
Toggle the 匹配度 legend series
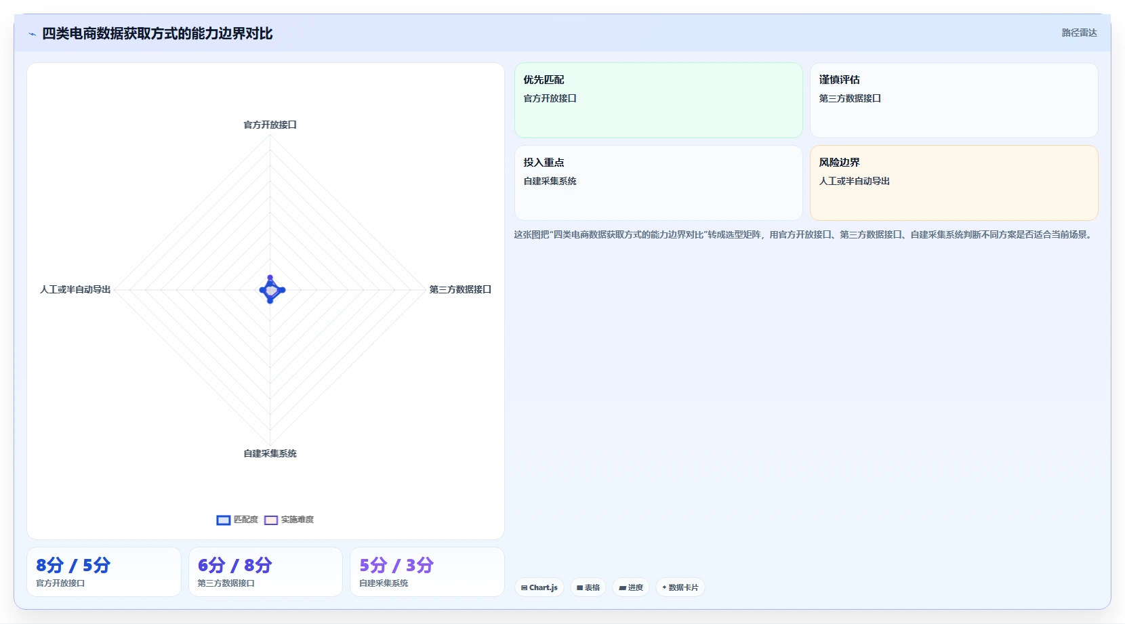tap(237, 520)
